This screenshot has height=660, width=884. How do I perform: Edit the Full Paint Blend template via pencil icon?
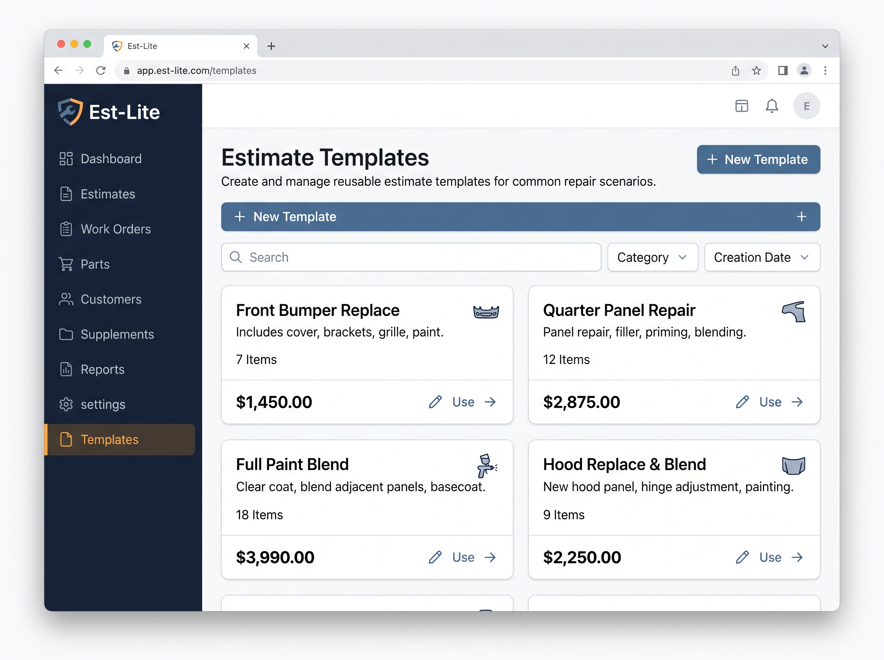(435, 557)
